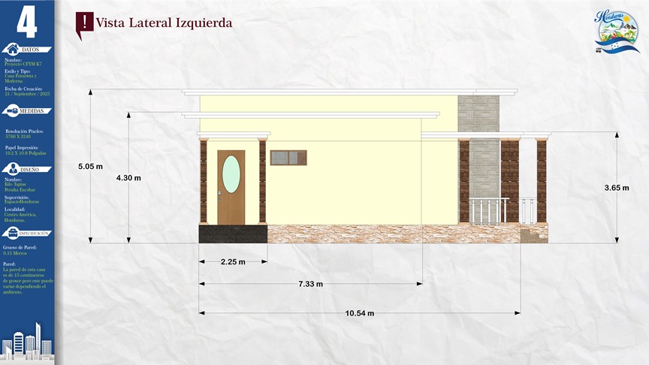Click the house icon beside DATOS

[11, 50]
